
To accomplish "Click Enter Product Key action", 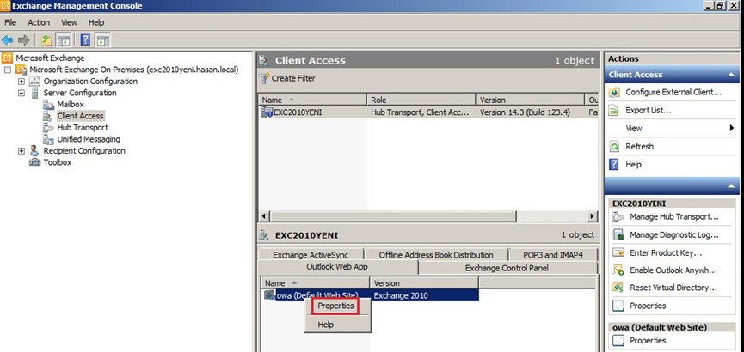I will tap(666, 252).
